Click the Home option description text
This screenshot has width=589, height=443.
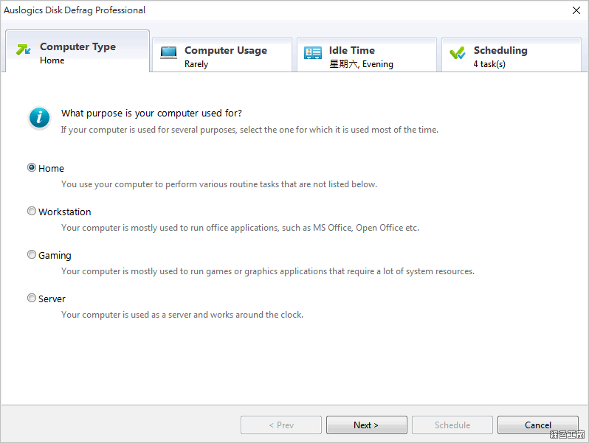coord(219,184)
